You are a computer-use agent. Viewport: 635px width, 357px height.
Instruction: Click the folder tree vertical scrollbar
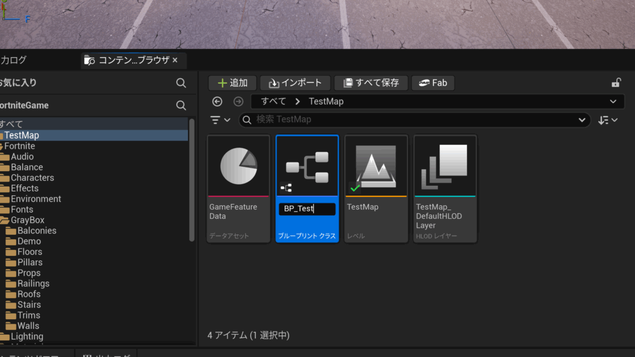coord(192,180)
